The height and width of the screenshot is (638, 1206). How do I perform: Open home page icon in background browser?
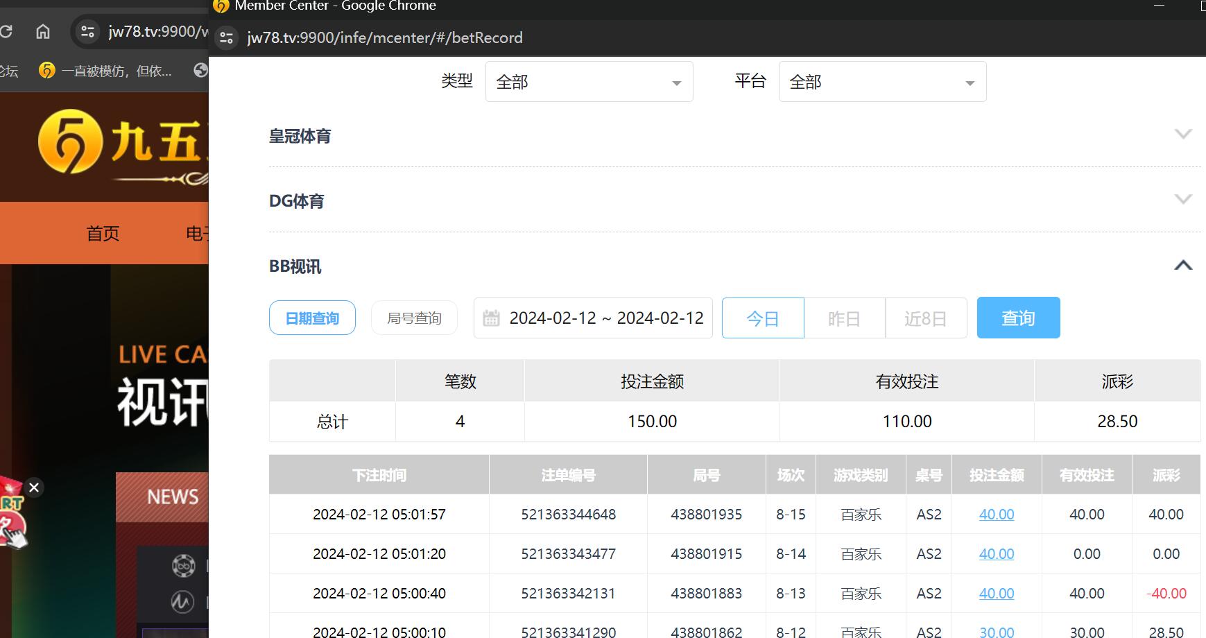pyautogui.click(x=43, y=31)
